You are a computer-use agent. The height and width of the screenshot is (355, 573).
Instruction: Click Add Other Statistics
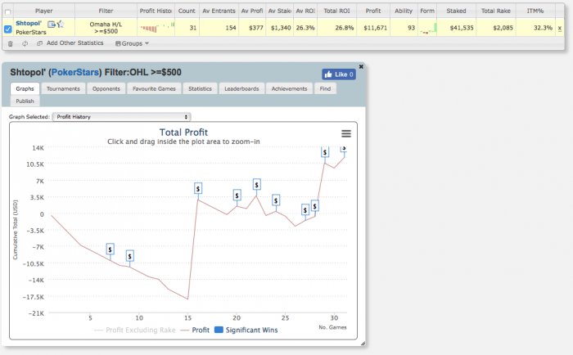point(75,43)
